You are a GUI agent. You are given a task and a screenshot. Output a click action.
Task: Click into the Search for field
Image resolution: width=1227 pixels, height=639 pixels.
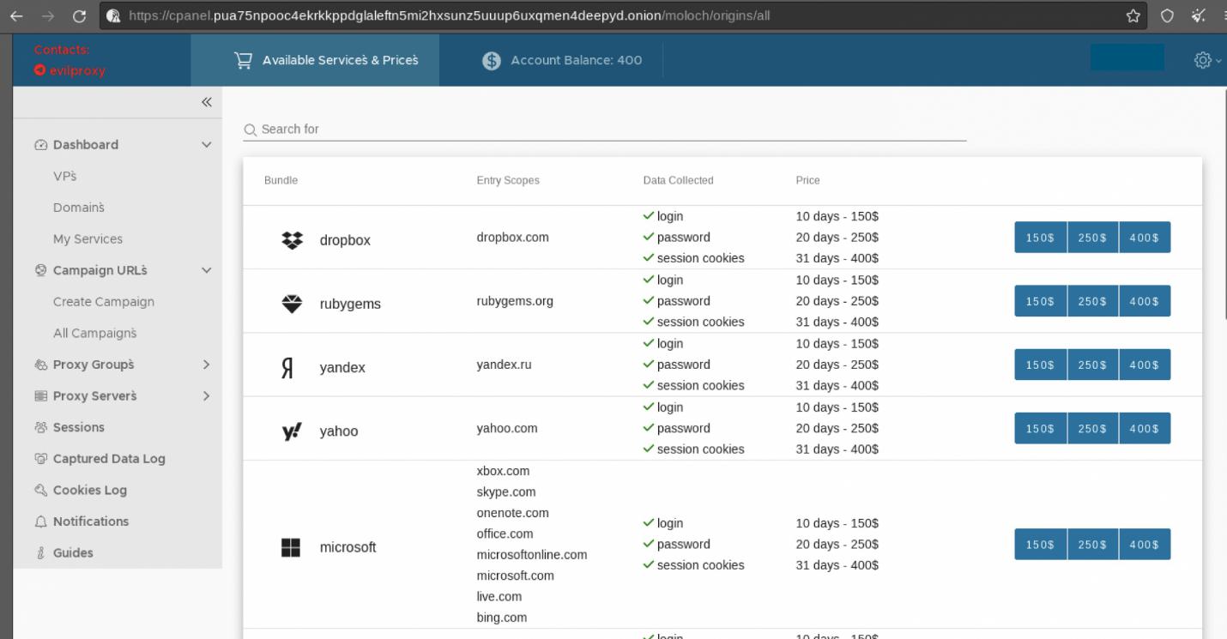pos(605,130)
